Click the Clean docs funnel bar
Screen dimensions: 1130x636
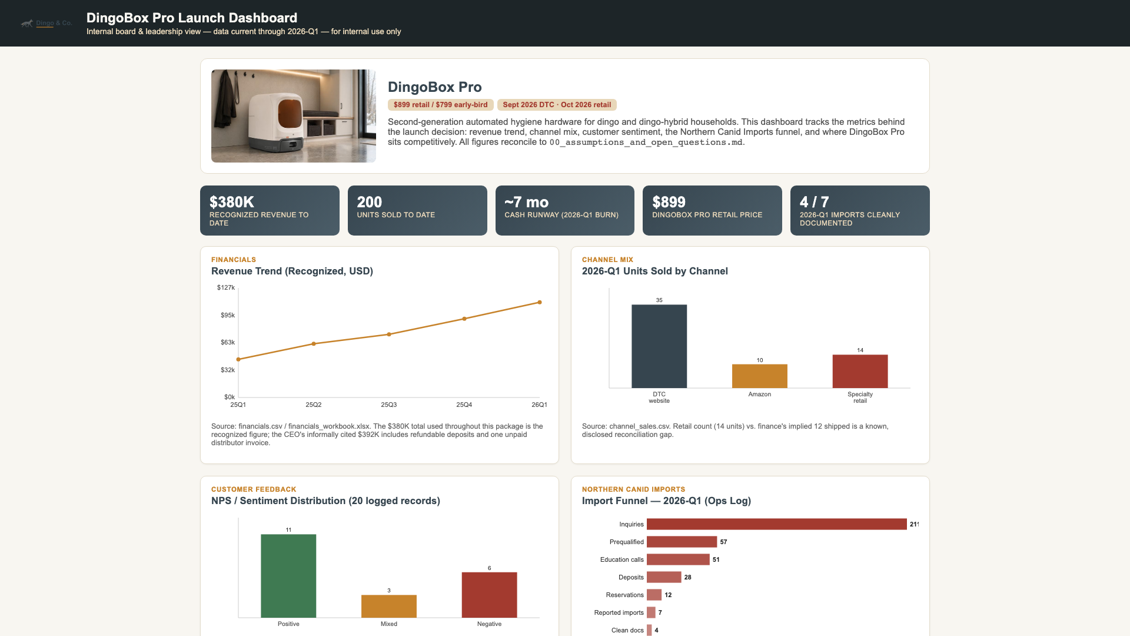(x=649, y=630)
